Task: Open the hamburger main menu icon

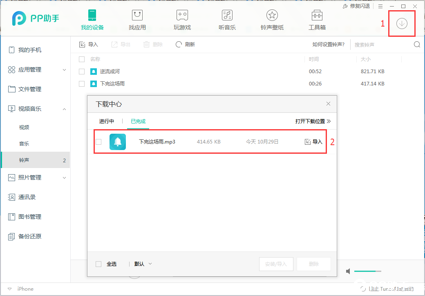Action: coord(380,6)
